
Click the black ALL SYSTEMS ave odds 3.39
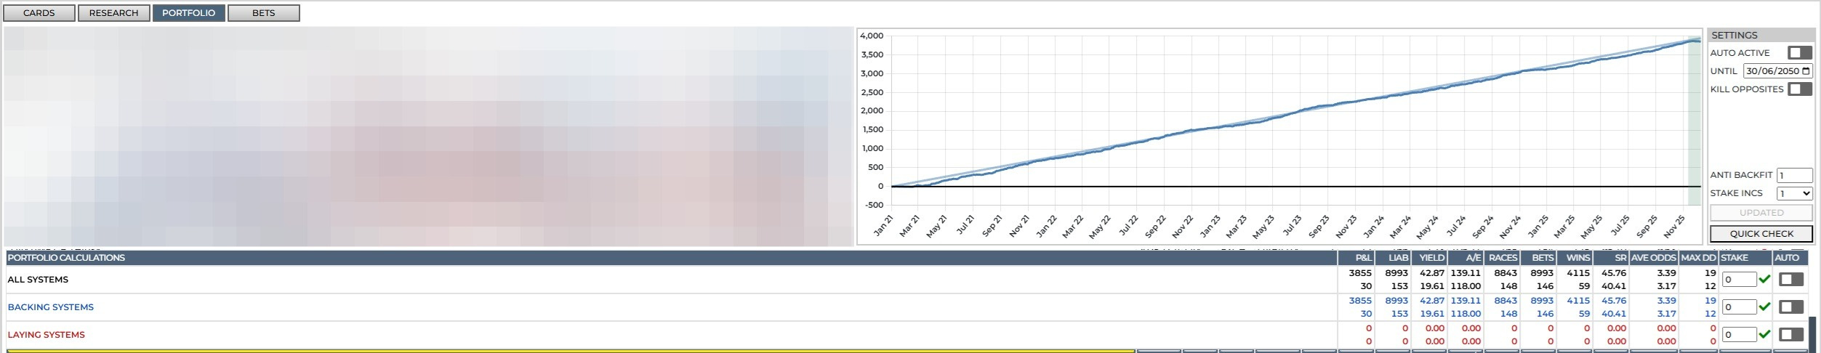coord(1666,273)
